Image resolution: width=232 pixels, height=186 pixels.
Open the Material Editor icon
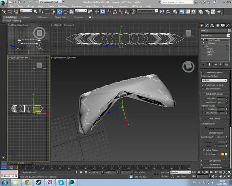click(200, 12)
